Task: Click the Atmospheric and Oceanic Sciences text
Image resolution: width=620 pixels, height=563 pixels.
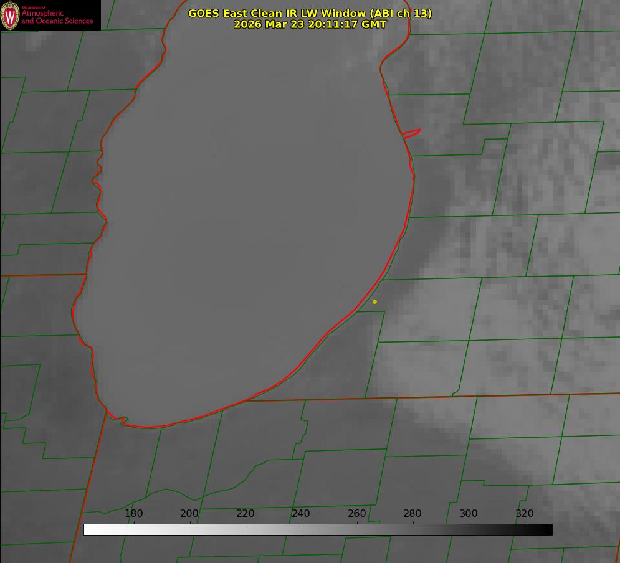Action: 57,17
